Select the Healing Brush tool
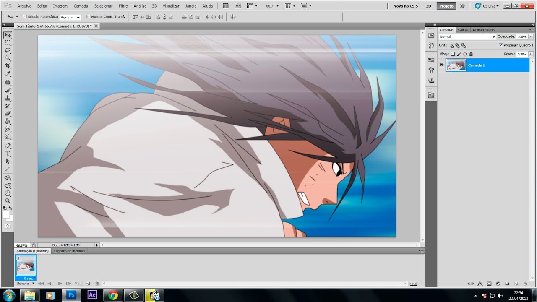This screenshot has height=302, width=537. pos(8,83)
